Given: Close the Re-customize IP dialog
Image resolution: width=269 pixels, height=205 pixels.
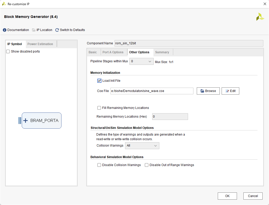Looking at the screenshot, I should point(265,4).
